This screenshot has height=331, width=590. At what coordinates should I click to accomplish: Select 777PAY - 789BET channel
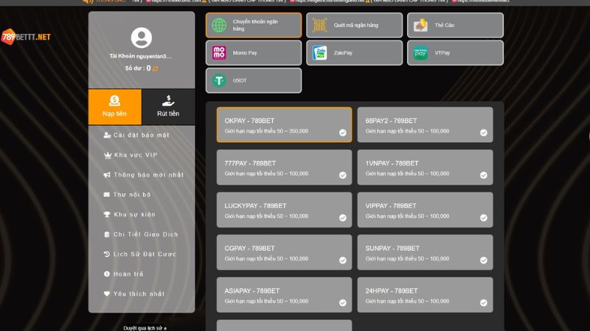click(285, 168)
